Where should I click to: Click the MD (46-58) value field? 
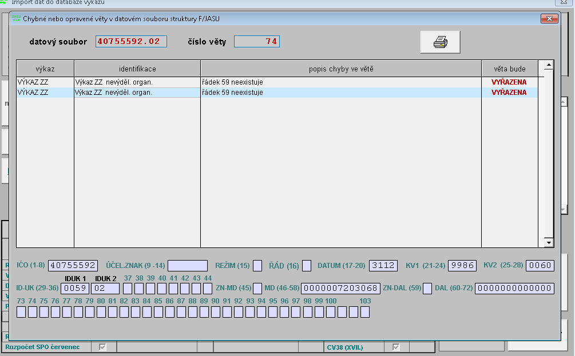click(x=340, y=288)
